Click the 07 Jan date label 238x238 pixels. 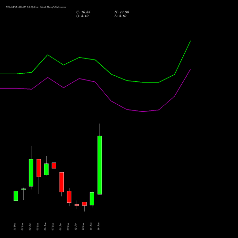click(53, 227)
